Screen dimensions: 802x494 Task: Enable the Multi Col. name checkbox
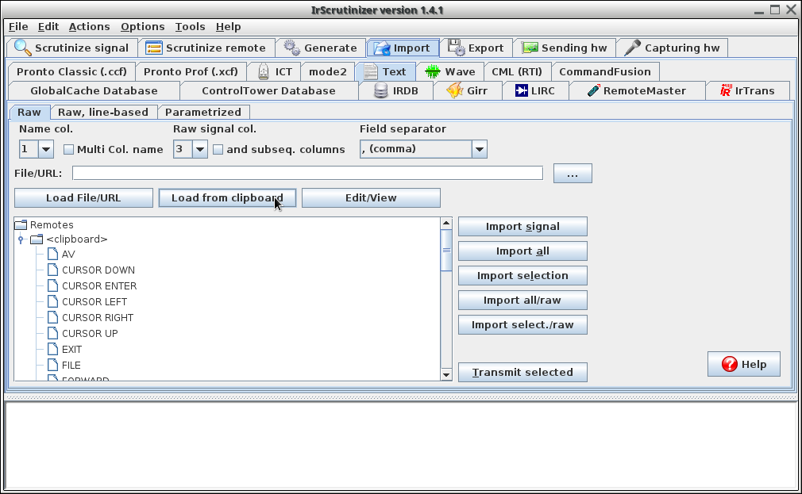click(x=69, y=149)
